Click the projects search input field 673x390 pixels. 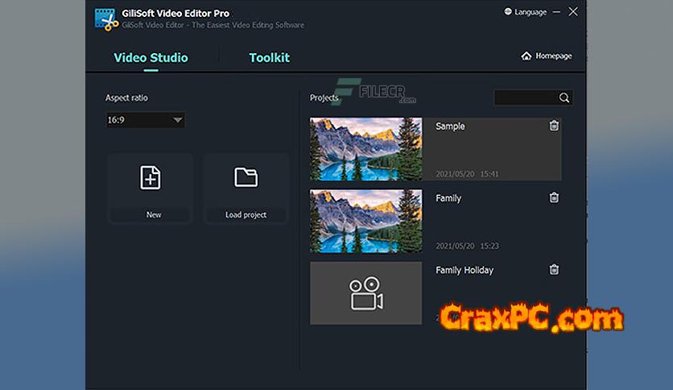[x=526, y=98]
